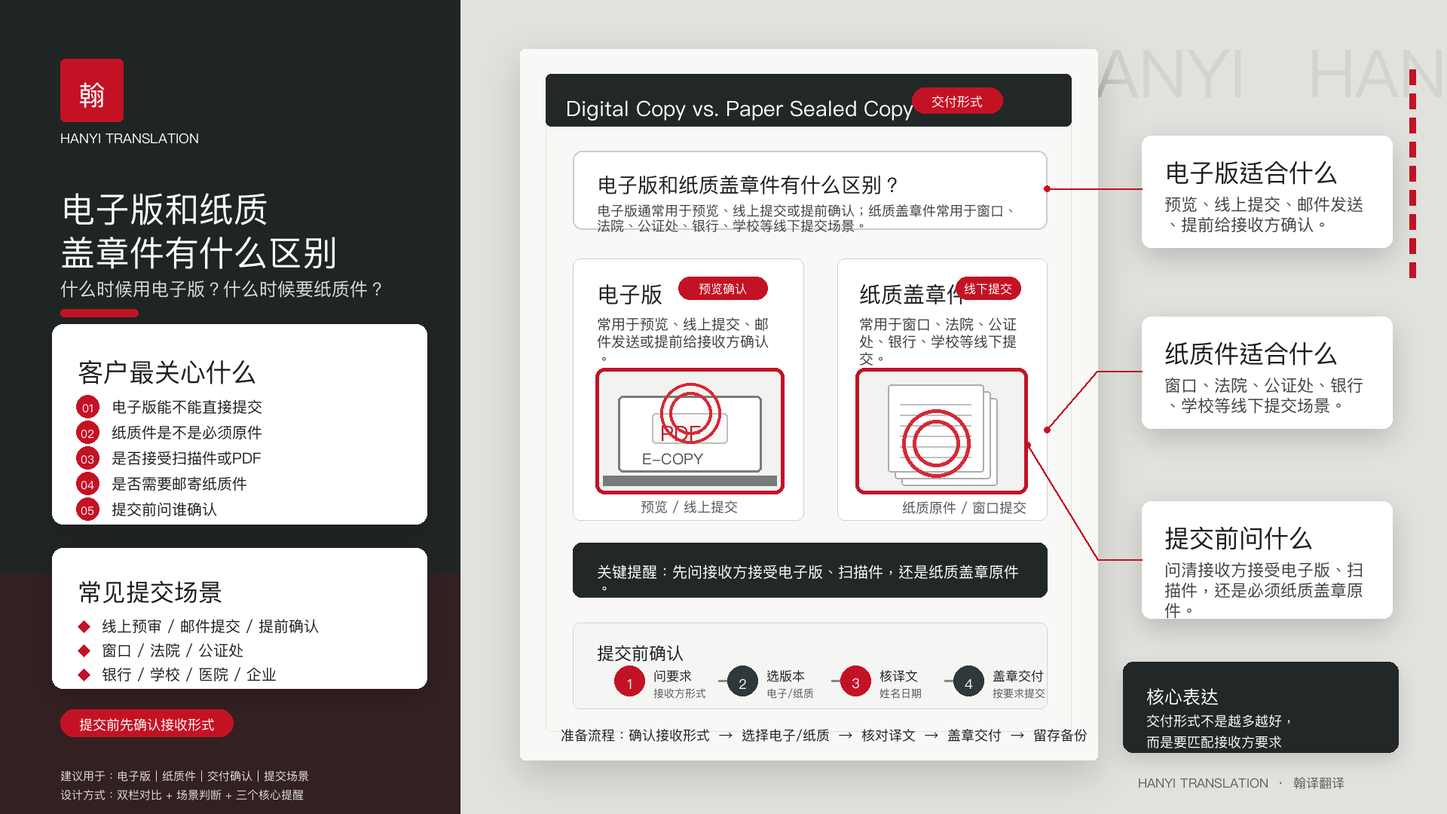Select numbered circle 03 in customer concerns
The image size is (1447, 814).
point(87,458)
